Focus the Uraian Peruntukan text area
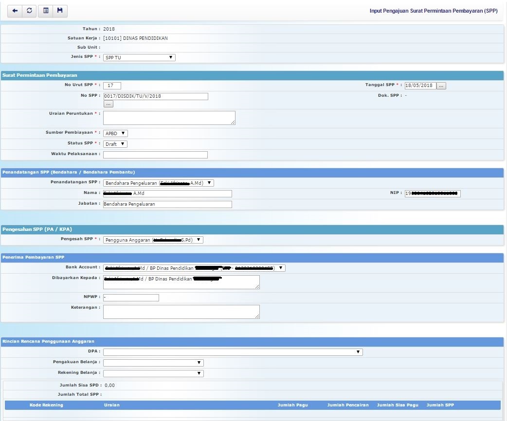The height and width of the screenshot is (421, 507). pyautogui.click(x=169, y=118)
